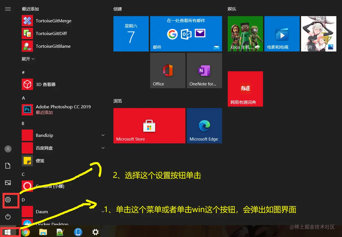The width and height of the screenshot is (342, 237).
Task: Click the C section letter header
Action: [23, 174]
